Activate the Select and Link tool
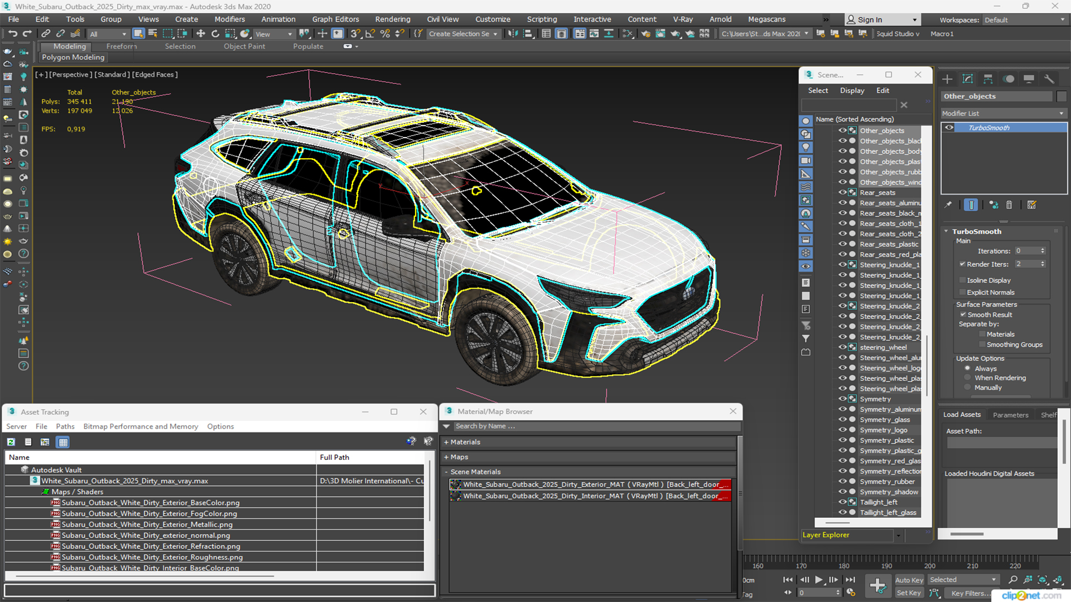The width and height of the screenshot is (1071, 602). coord(46,34)
